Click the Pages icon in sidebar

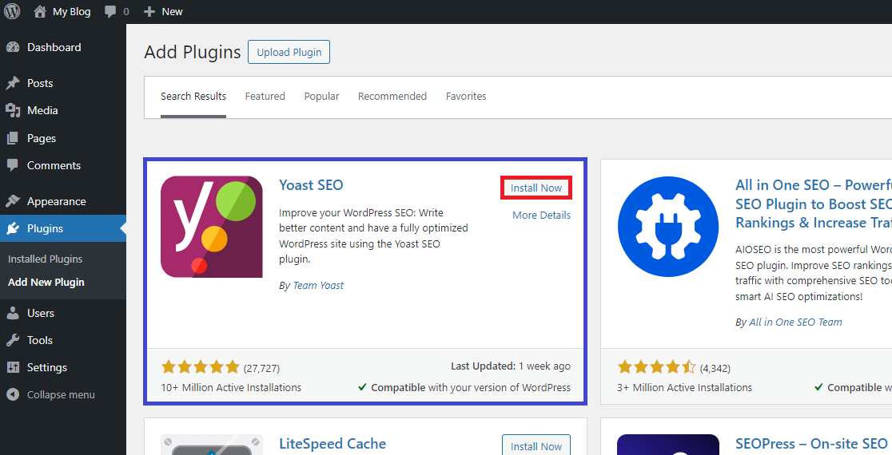[13, 138]
